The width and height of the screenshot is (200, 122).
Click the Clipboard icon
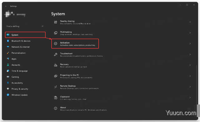click(56, 98)
